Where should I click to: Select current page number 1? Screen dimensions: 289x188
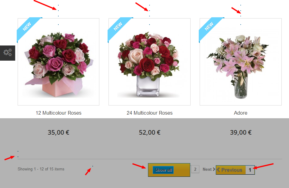pos(250,170)
